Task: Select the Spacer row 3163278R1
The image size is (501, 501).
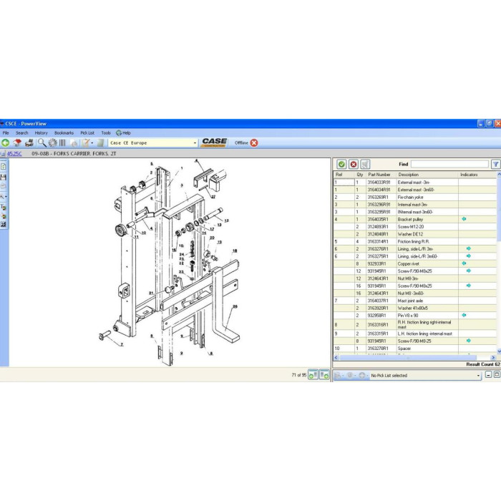Action: coord(414,349)
